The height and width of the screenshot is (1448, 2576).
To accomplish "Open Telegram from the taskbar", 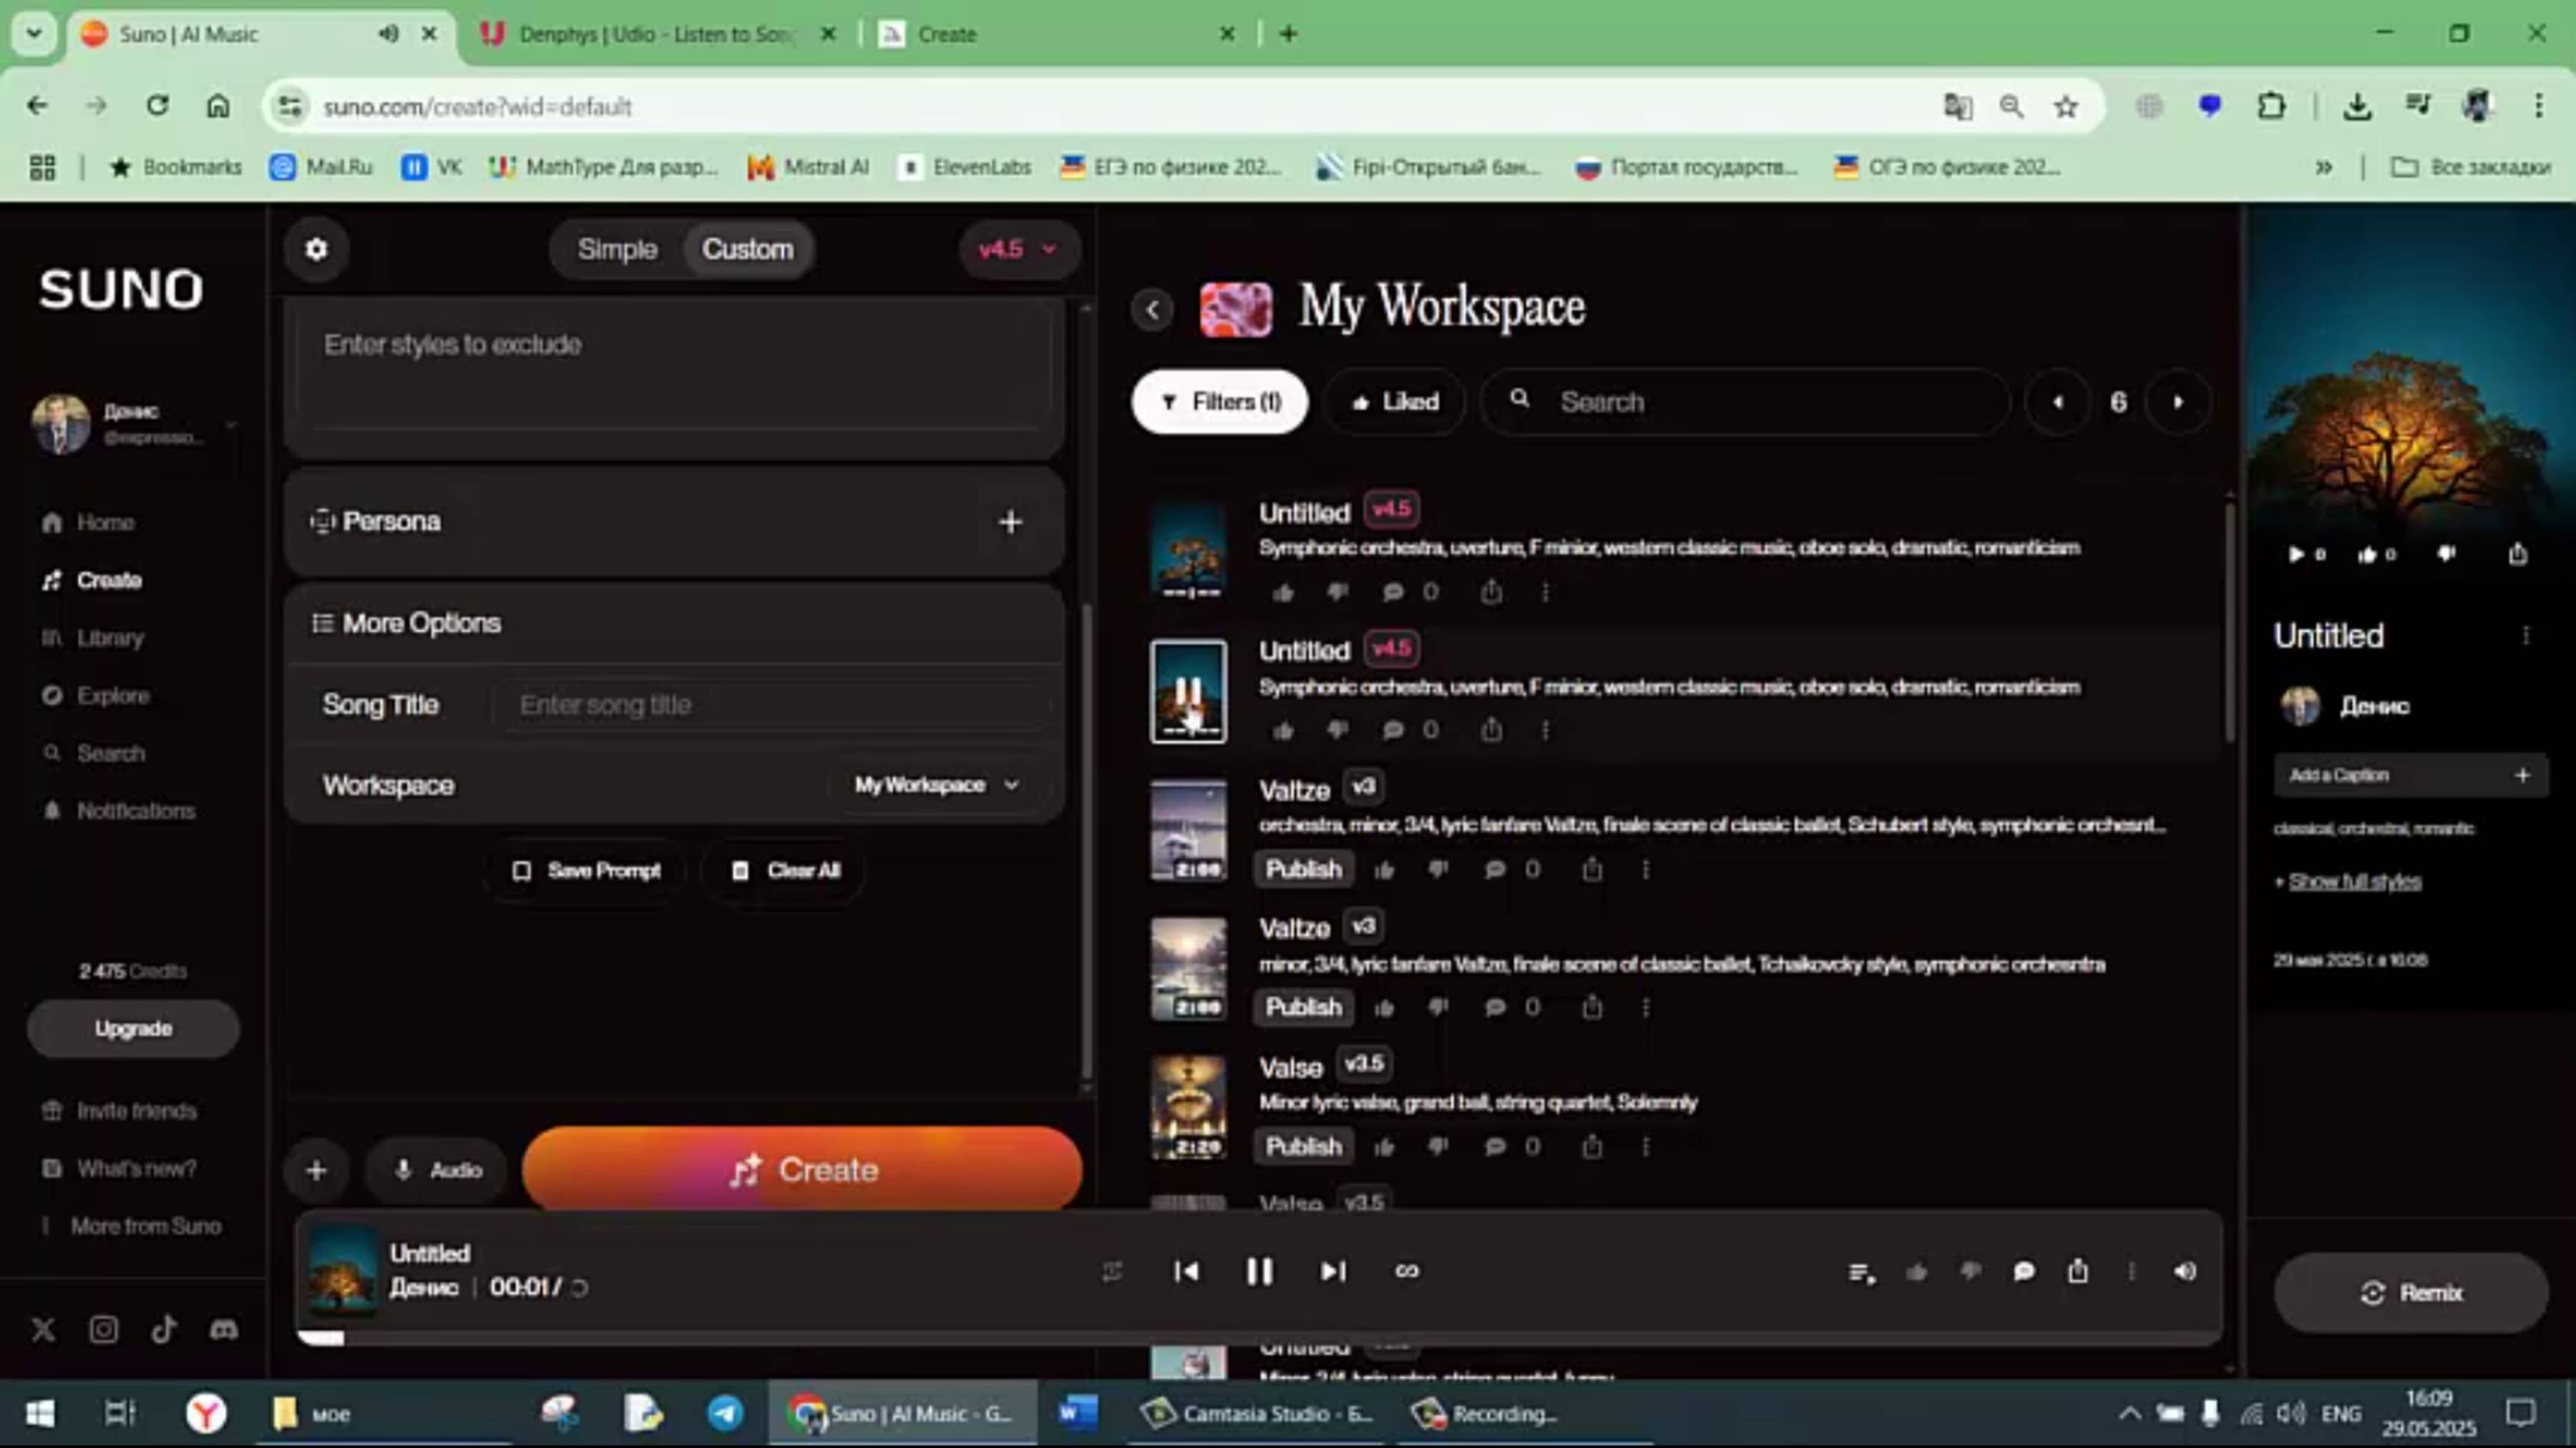I will click(724, 1413).
